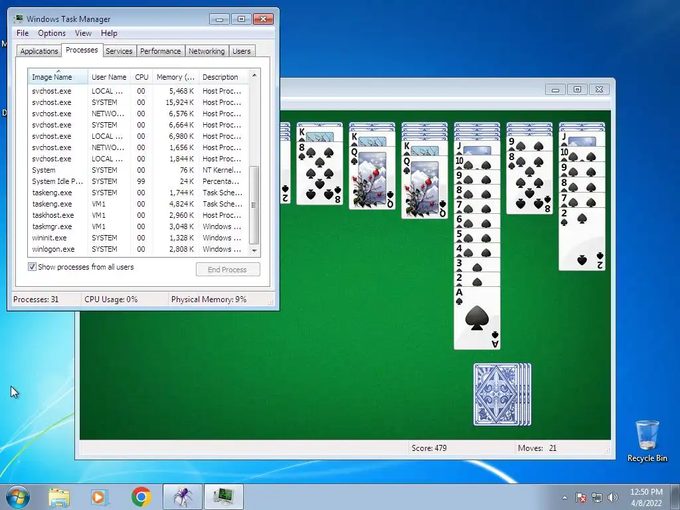Select svchost.exe row using 1,656 K
This screenshot has height=510, width=680.
tap(138, 147)
